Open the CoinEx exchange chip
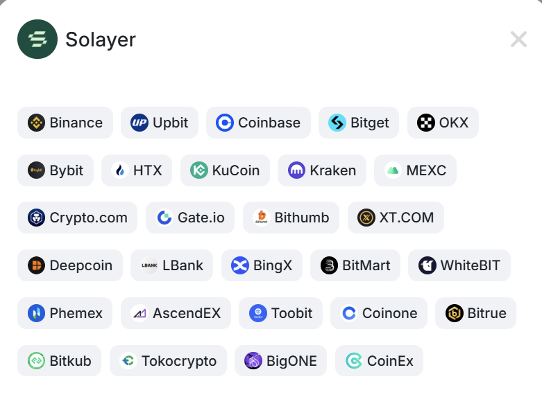The height and width of the screenshot is (397, 542). pos(379,361)
